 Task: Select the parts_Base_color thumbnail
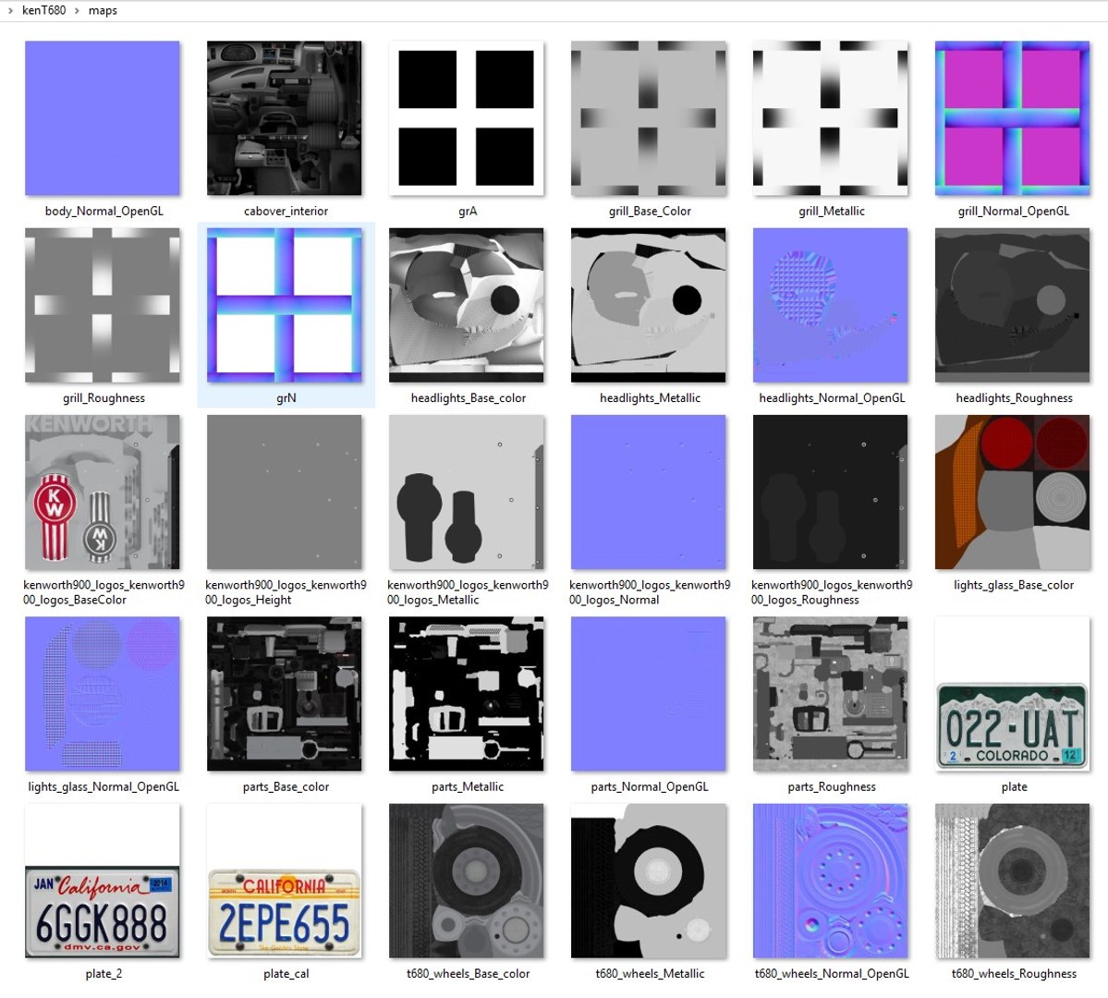(x=284, y=694)
